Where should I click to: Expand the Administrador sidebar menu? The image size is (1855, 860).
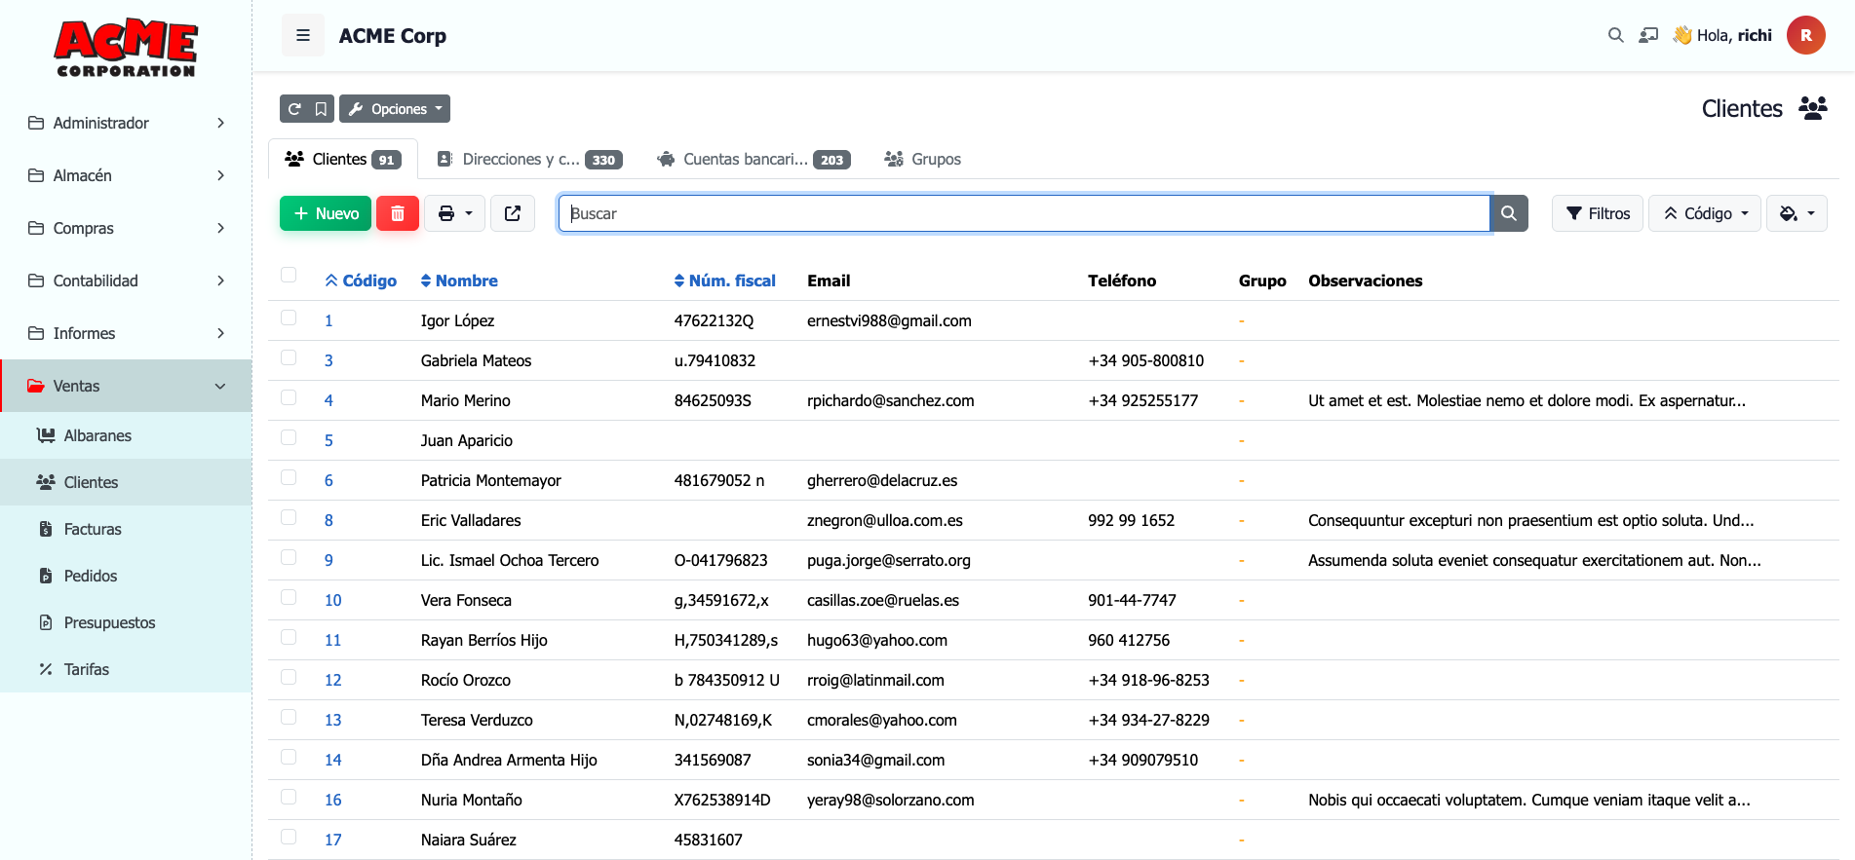click(x=127, y=123)
